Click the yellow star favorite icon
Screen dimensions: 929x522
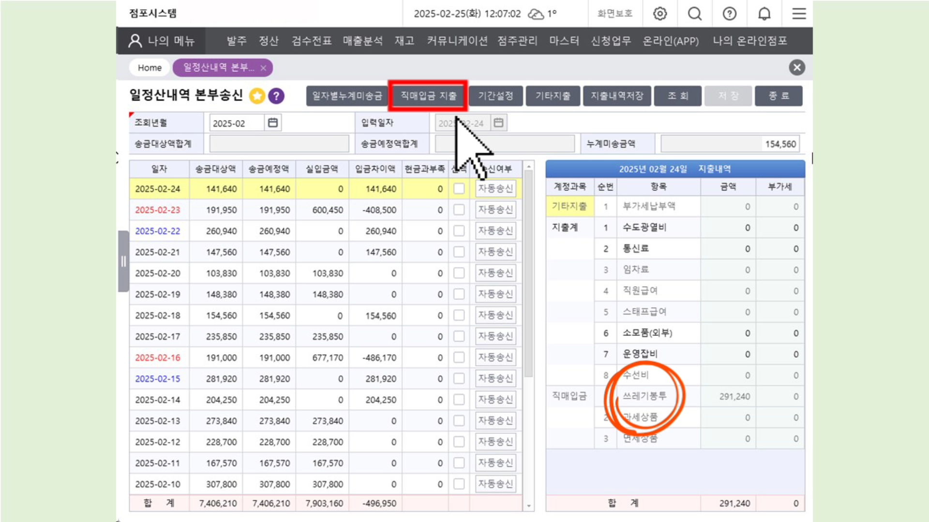pos(257,96)
